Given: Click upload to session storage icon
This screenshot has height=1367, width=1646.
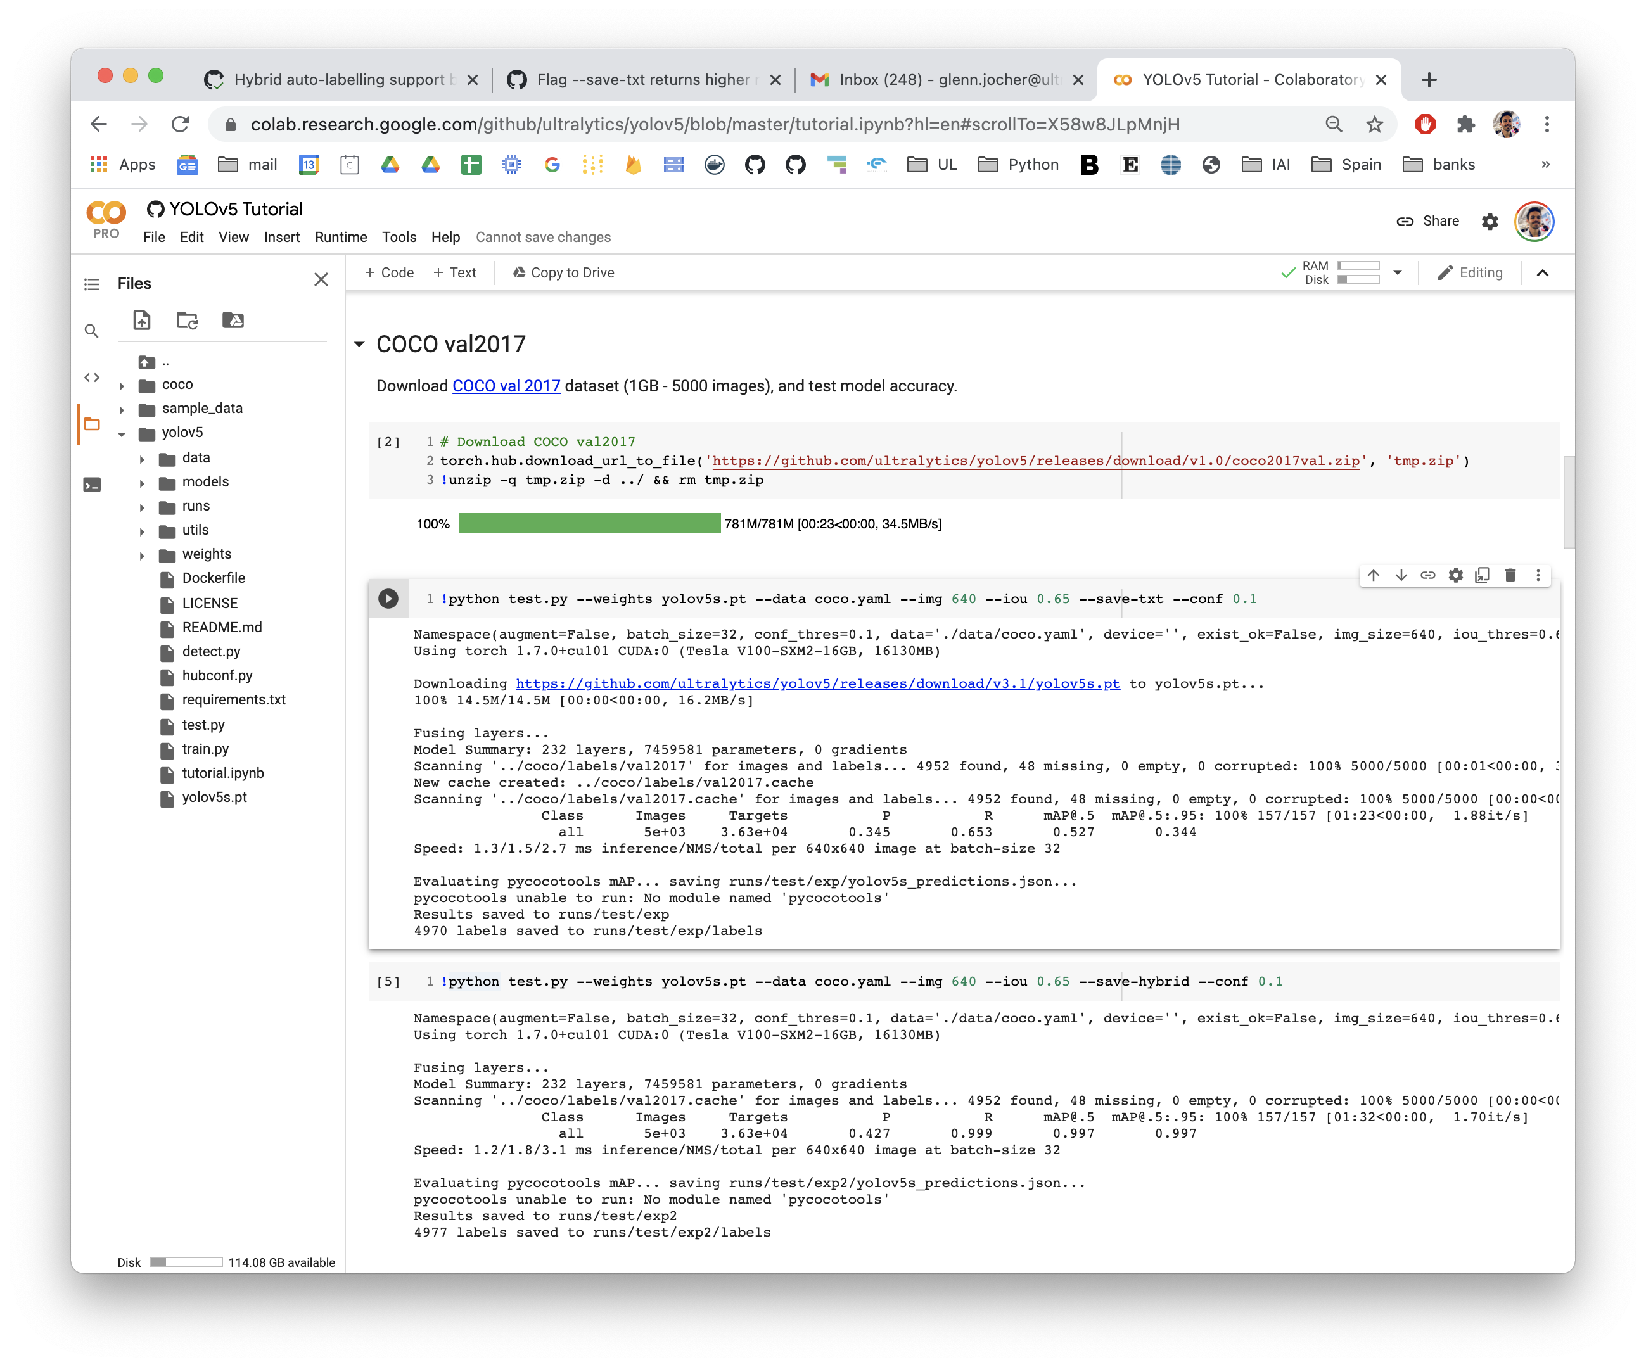Looking at the screenshot, I should coord(142,320).
